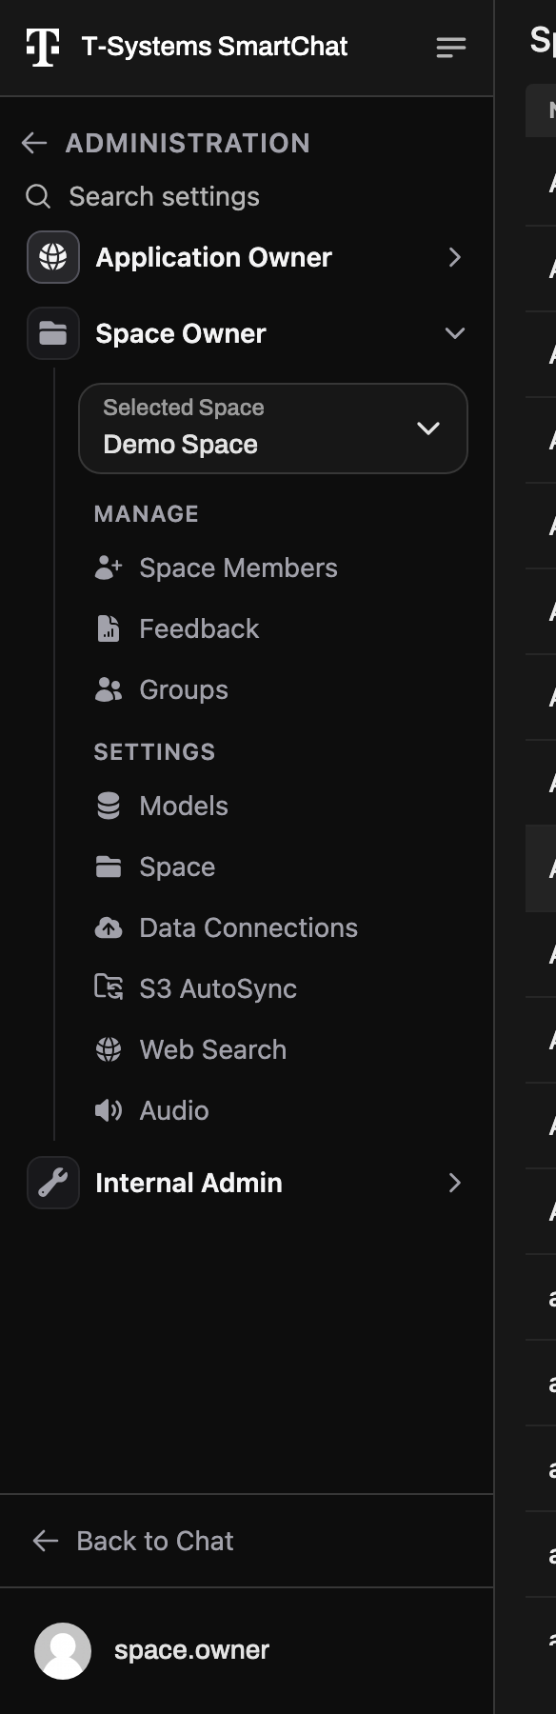Click the ADMINISTRATION heading text
This screenshot has height=1714, width=556.
(188, 143)
